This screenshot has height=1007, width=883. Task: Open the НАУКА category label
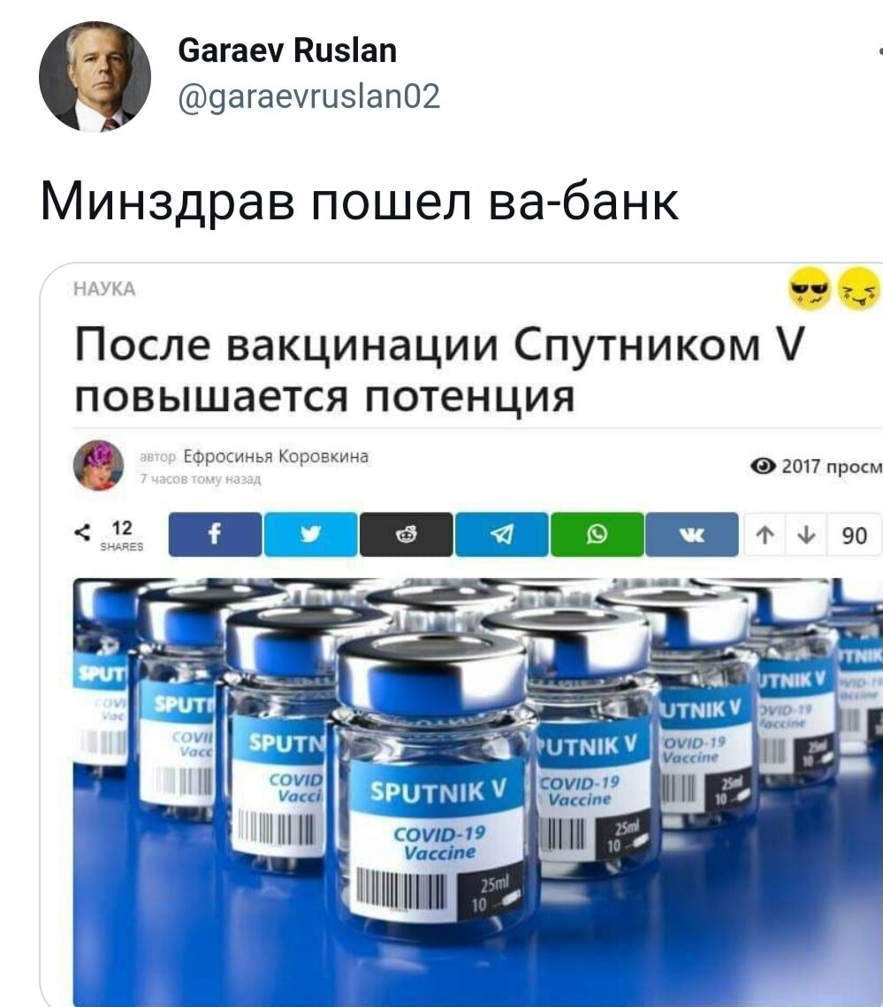tap(104, 289)
